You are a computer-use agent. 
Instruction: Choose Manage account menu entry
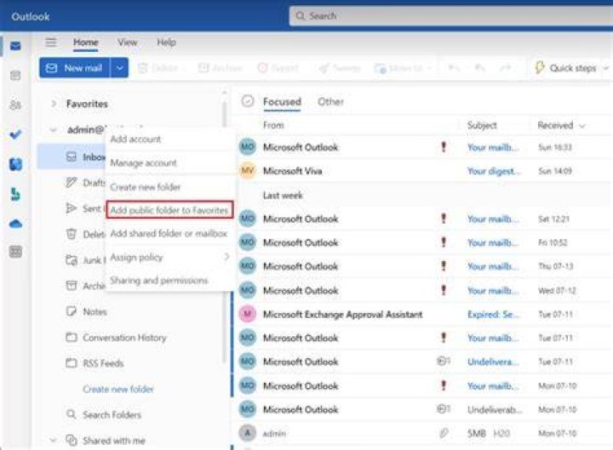[144, 162]
